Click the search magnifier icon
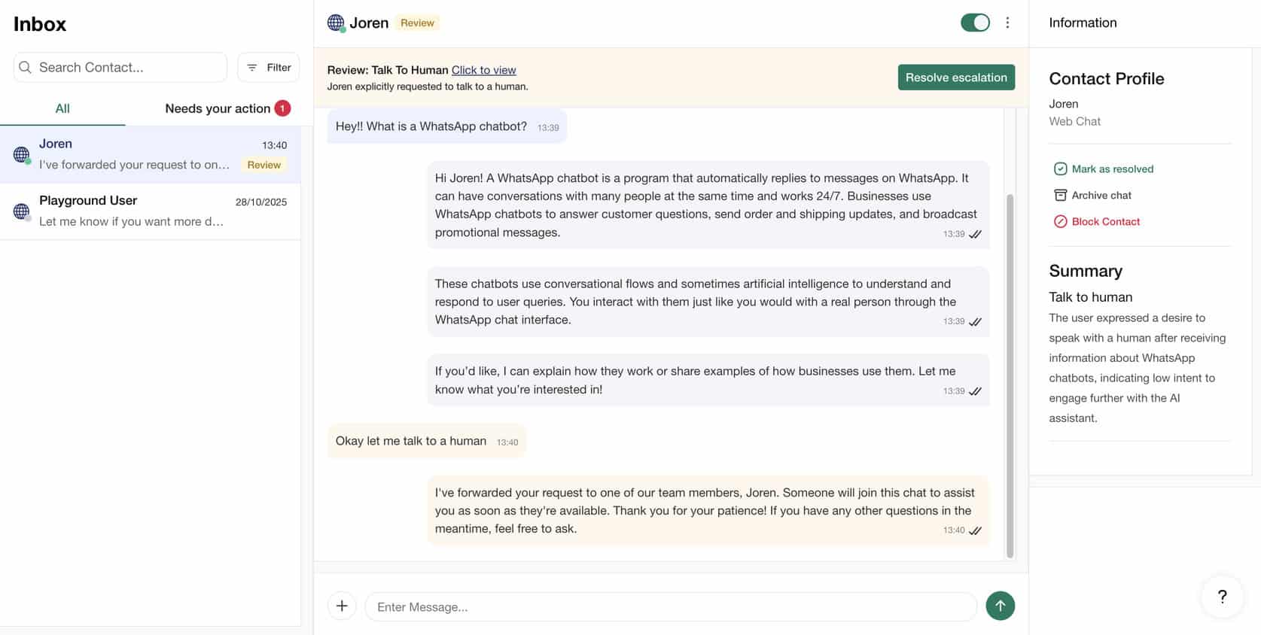This screenshot has height=635, width=1261. click(x=26, y=68)
